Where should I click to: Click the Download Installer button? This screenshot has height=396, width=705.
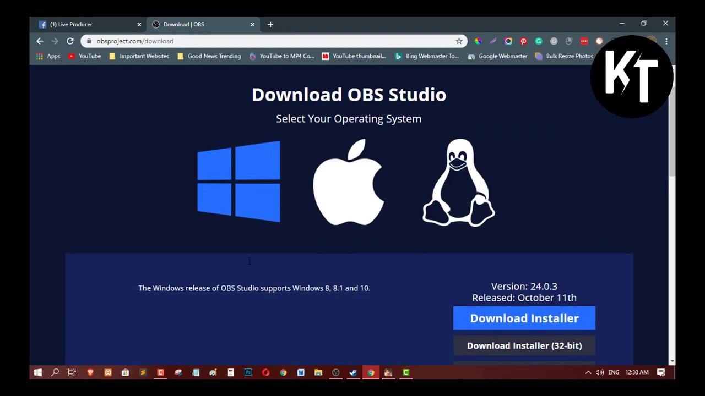pos(524,318)
